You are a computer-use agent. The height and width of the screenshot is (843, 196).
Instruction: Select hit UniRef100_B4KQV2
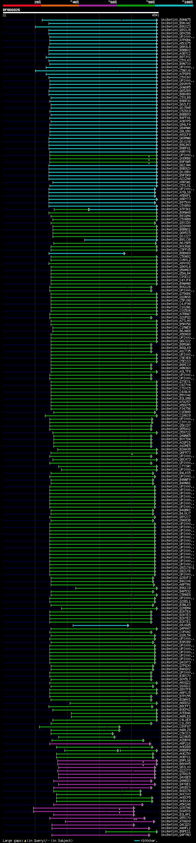176,669
